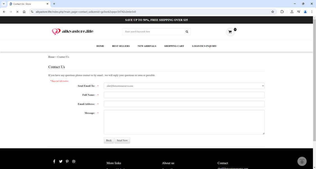The height and width of the screenshot is (169, 316).
Task: Open the Dribbble icon in footer
Action: 74,161
